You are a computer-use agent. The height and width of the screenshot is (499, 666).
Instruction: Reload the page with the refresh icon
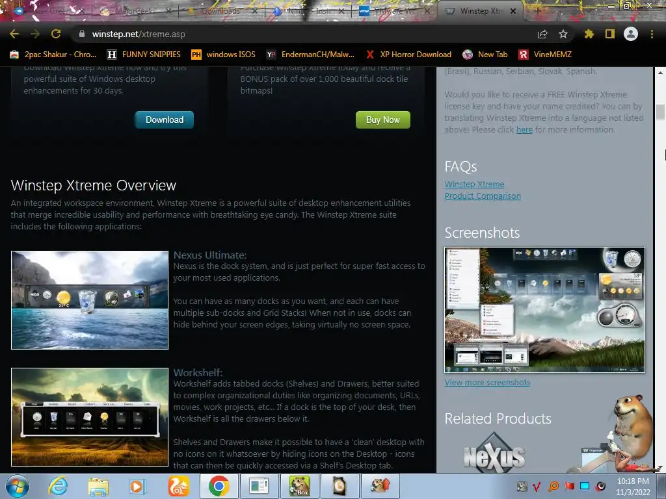click(56, 34)
